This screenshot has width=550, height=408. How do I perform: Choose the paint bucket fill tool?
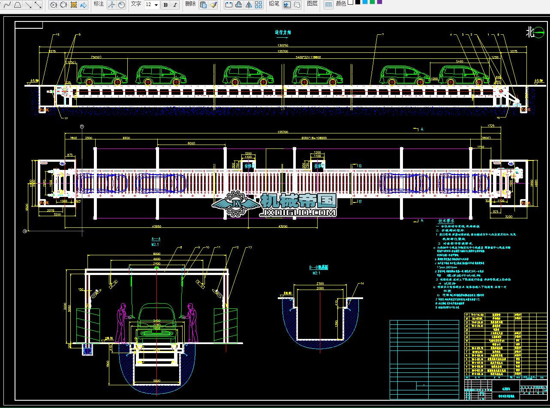click(x=84, y=5)
